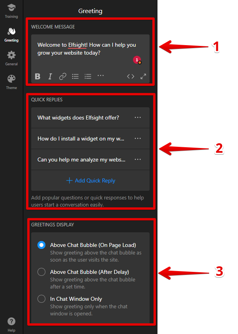Switch welcome editor to code view
The height and width of the screenshot is (334, 238).
131,76
